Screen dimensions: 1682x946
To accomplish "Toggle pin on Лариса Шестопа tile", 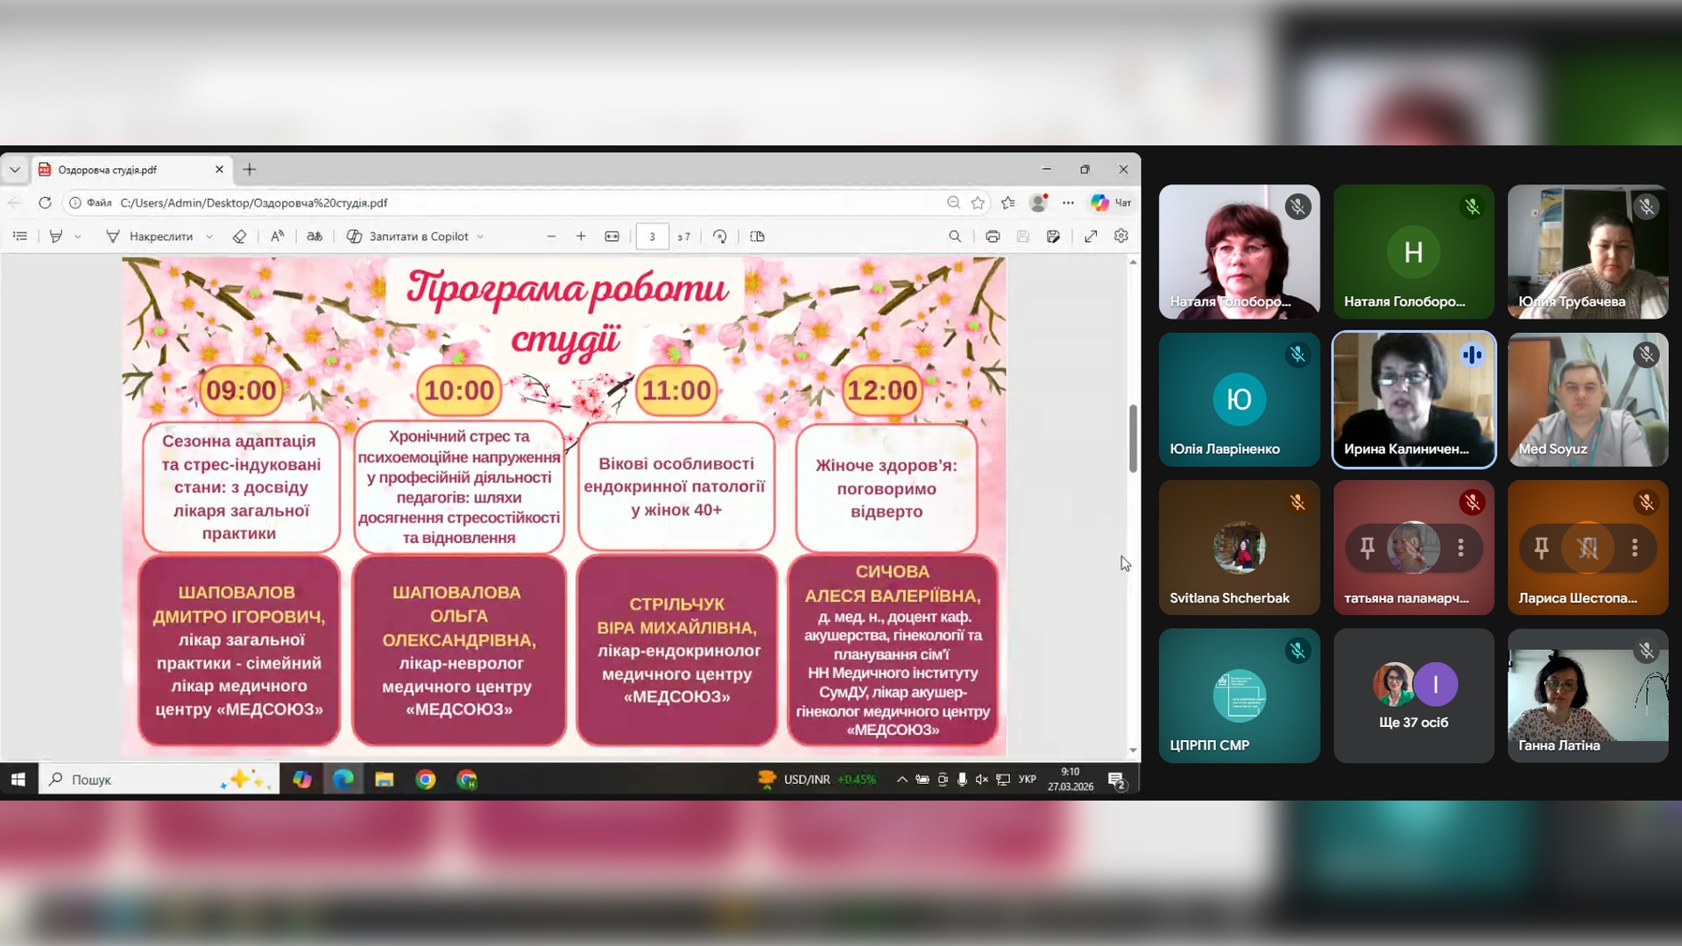I will 1541,548.
